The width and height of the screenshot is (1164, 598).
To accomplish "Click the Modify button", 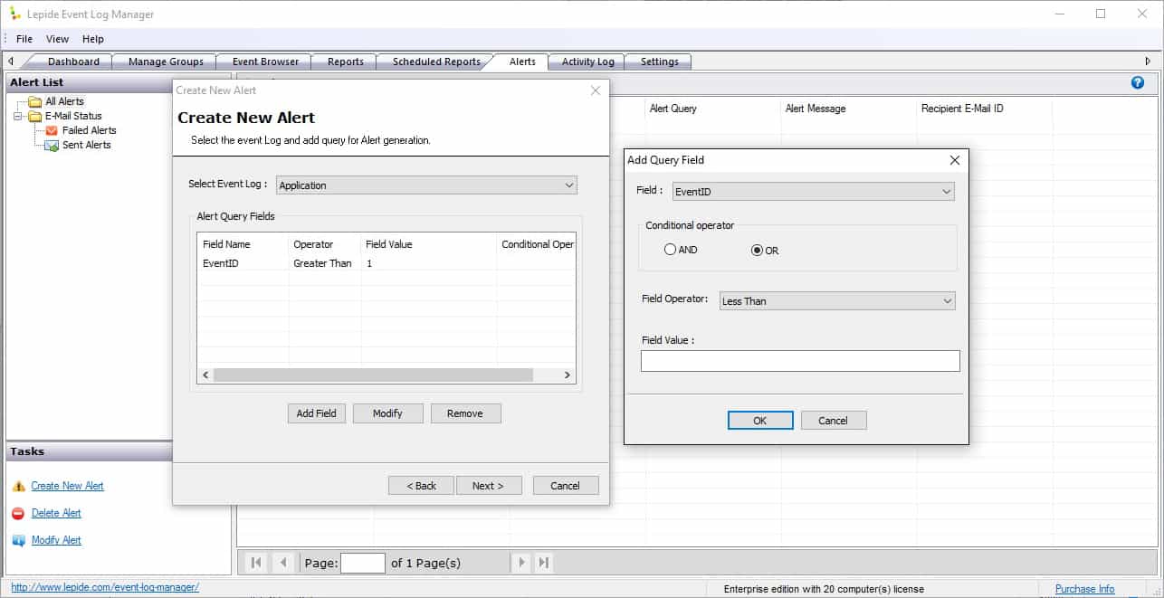I will click(387, 413).
